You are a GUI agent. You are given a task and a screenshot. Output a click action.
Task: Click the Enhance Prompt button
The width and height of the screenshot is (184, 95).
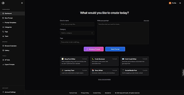tap(94, 49)
